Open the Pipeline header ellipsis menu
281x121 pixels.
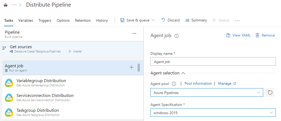[134, 33]
